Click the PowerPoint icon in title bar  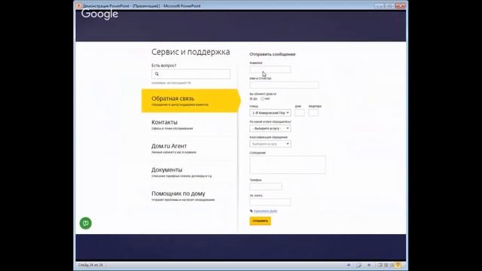[78, 5]
